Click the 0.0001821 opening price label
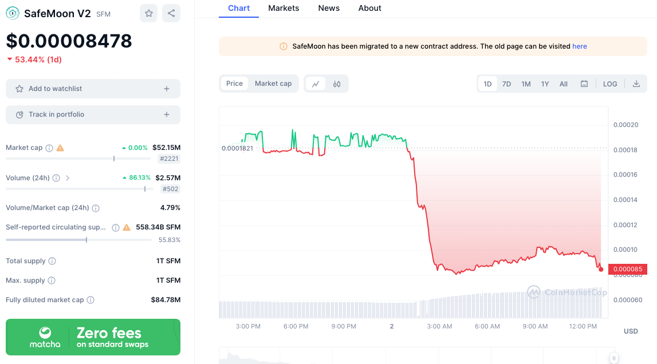The image size is (657, 364). point(237,148)
